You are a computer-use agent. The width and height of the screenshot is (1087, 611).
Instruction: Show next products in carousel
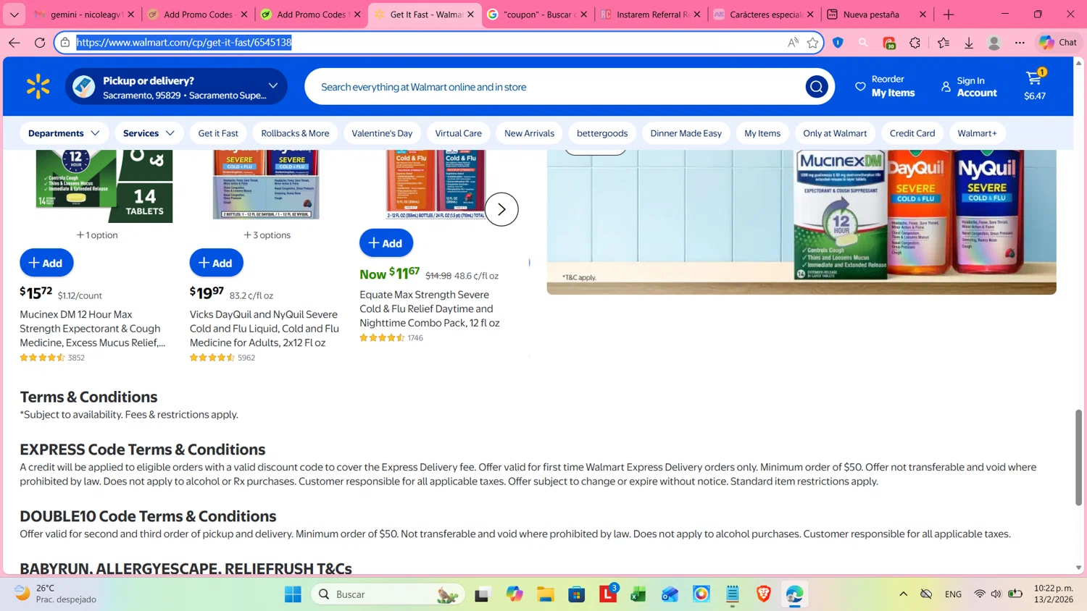click(x=501, y=209)
